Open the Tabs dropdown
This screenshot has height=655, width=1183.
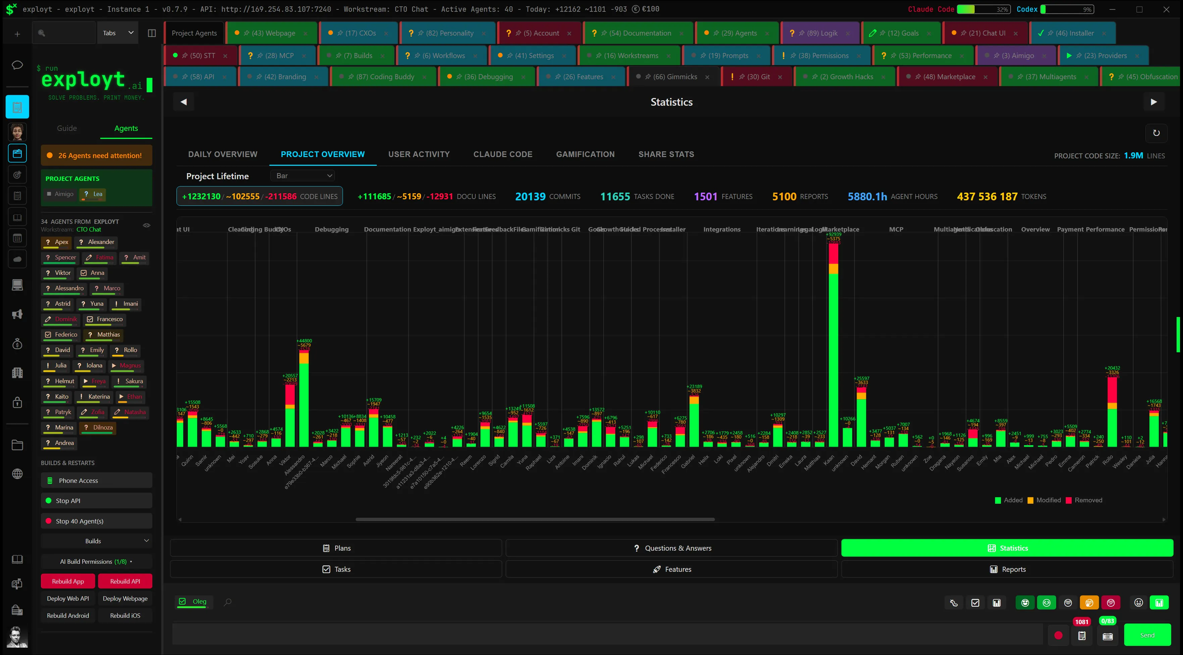pos(117,33)
